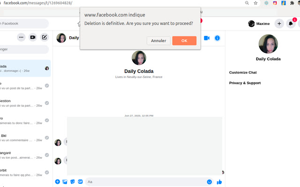Cancel deletion with the Annuler button

click(158, 41)
